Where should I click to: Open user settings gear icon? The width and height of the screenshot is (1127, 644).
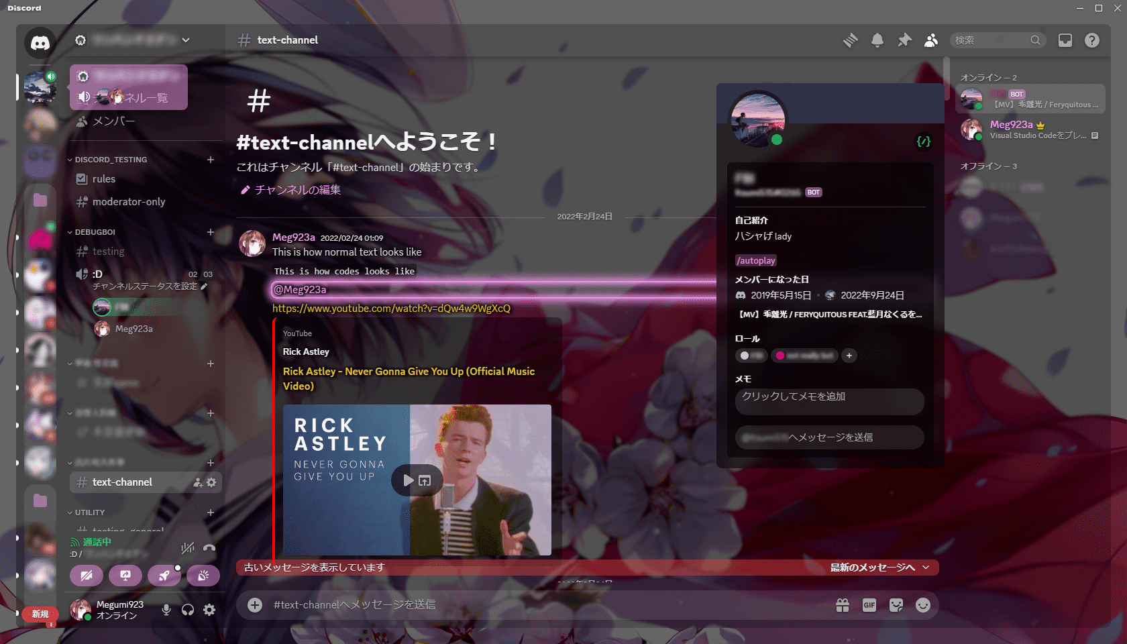click(x=209, y=610)
